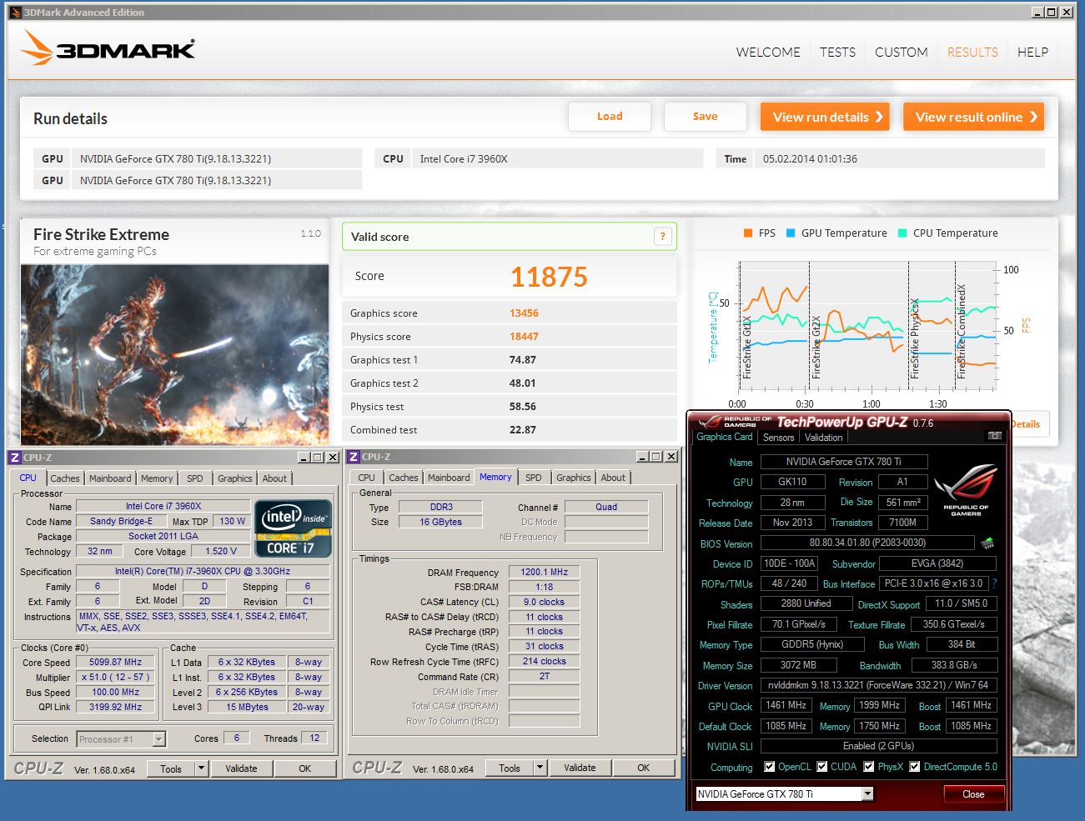Image resolution: width=1085 pixels, height=821 pixels.
Task: Click Validate button in left CPU-Z
Action: [x=241, y=768]
